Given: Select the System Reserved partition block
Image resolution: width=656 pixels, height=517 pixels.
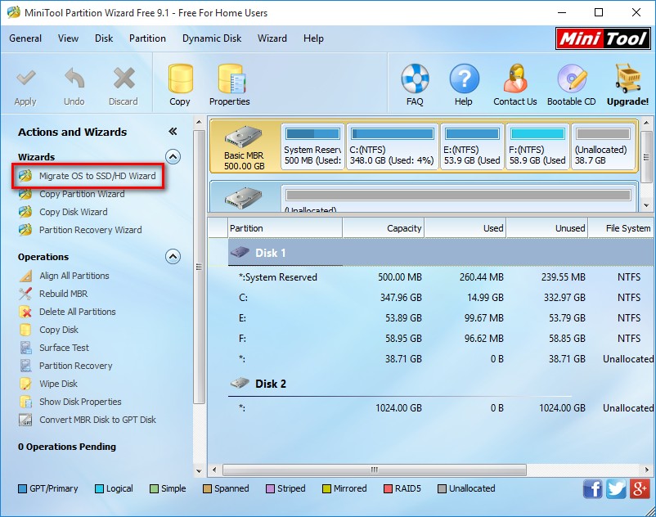Looking at the screenshot, I should (x=313, y=146).
